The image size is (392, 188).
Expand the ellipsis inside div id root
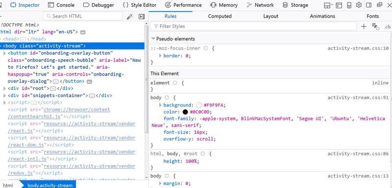pos(53,89)
